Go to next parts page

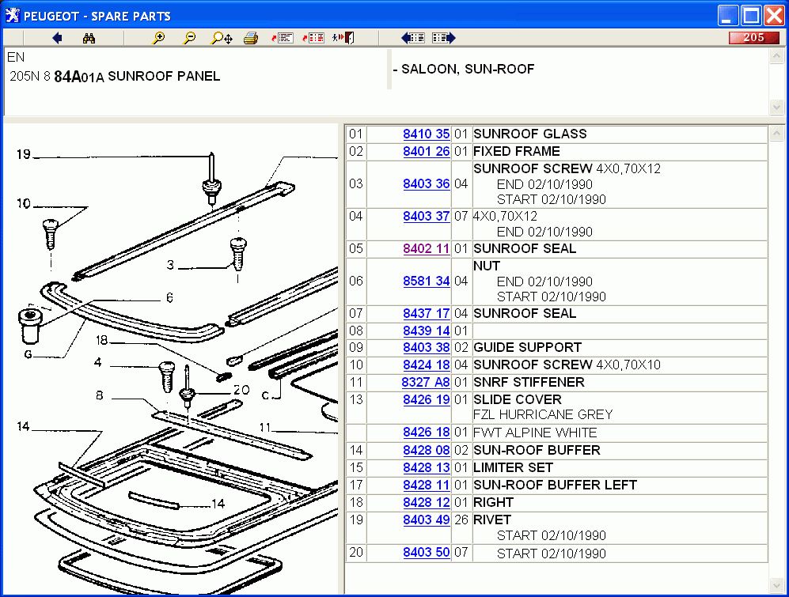coord(444,38)
